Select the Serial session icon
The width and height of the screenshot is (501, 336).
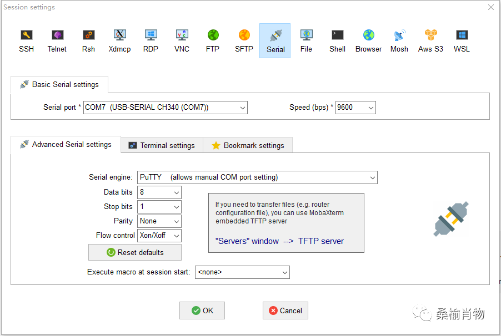click(275, 41)
